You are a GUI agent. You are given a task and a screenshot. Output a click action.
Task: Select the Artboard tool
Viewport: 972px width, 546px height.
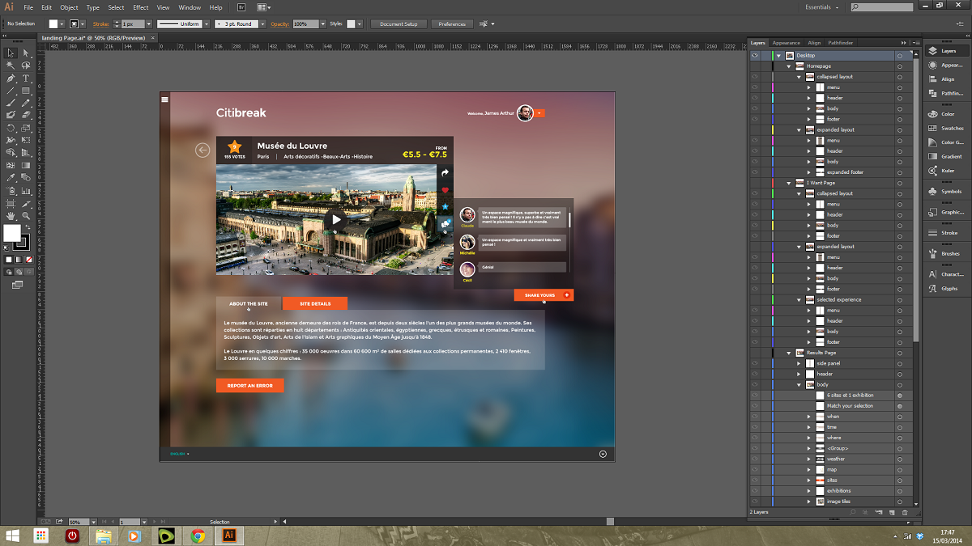pos(11,203)
